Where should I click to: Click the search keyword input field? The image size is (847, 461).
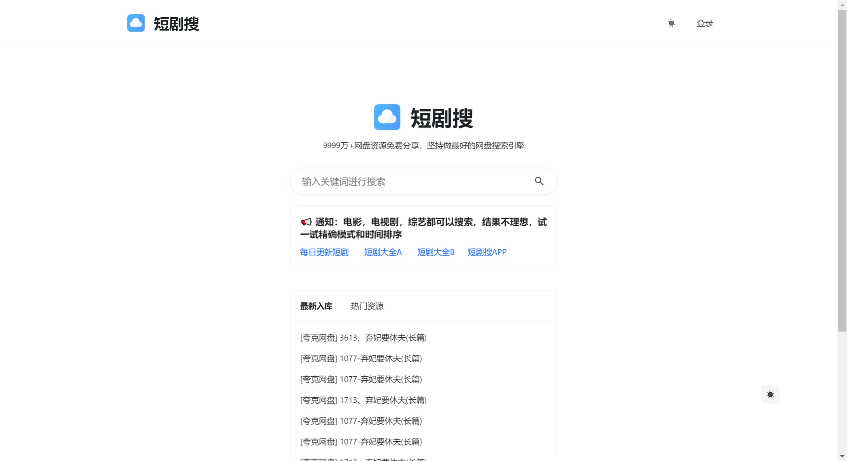pos(397,181)
